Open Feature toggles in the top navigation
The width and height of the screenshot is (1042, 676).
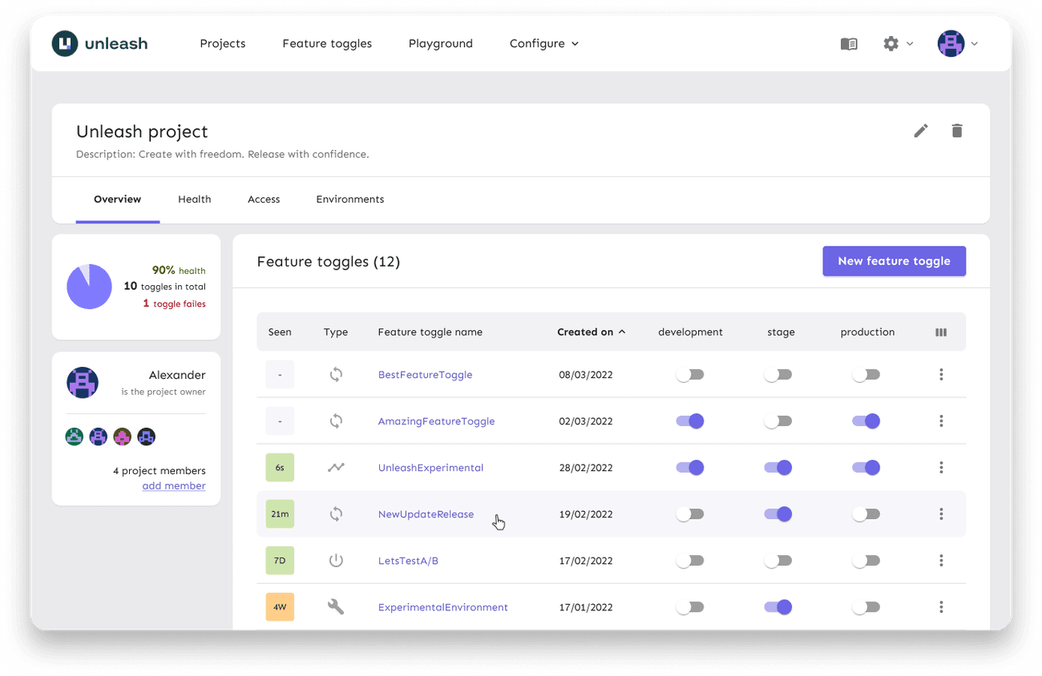tap(327, 44)
